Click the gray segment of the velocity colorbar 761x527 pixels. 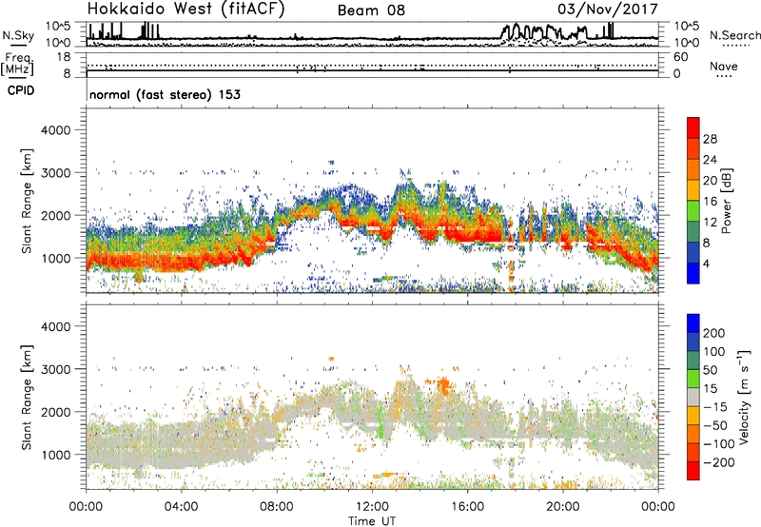pyautogui.click(x=693, y=397)
